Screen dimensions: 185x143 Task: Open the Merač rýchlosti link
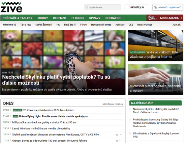(145, 25)
